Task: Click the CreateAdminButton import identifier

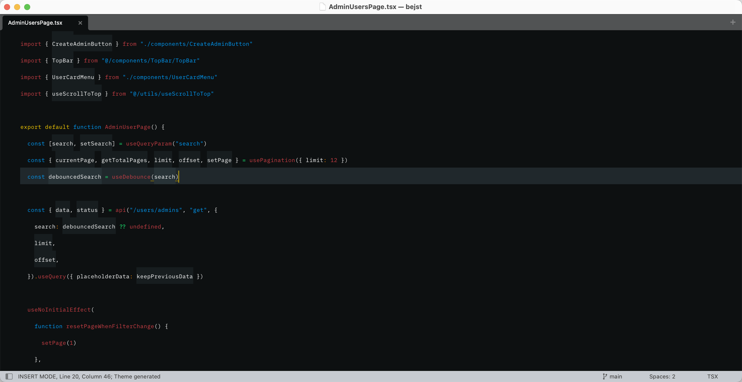Action: pyautogui.click(x=82, y=44)
